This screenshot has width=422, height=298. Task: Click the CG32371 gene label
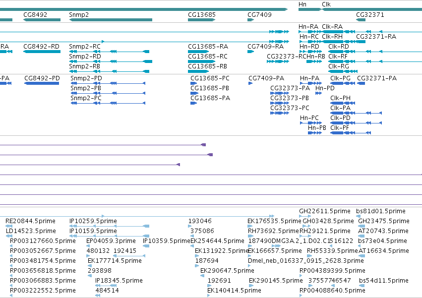coord(370,15)
